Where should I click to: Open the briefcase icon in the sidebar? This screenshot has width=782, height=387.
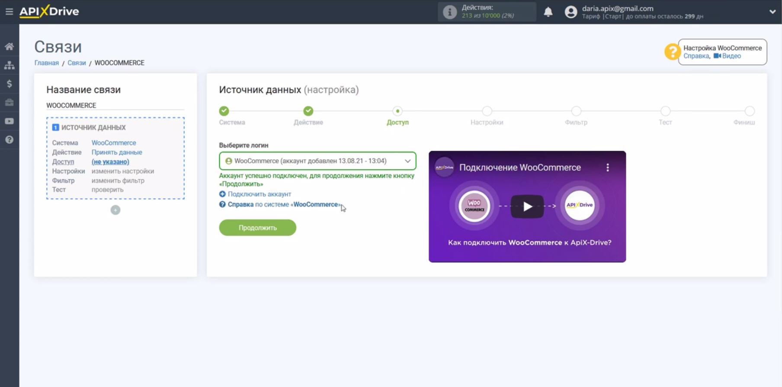point(9,102)
